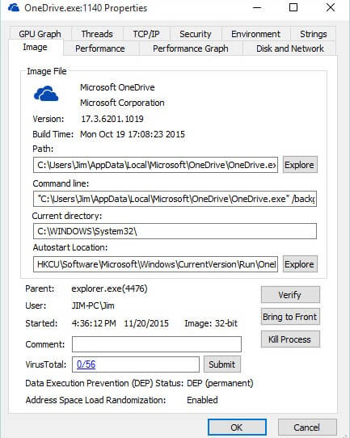The image size is (350, 438).
Task: Click Explore next to the Path field
Action: (x=300, y=165)
